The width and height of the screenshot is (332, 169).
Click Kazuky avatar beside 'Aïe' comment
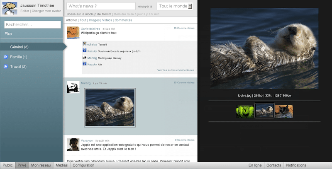pos(85,64)
